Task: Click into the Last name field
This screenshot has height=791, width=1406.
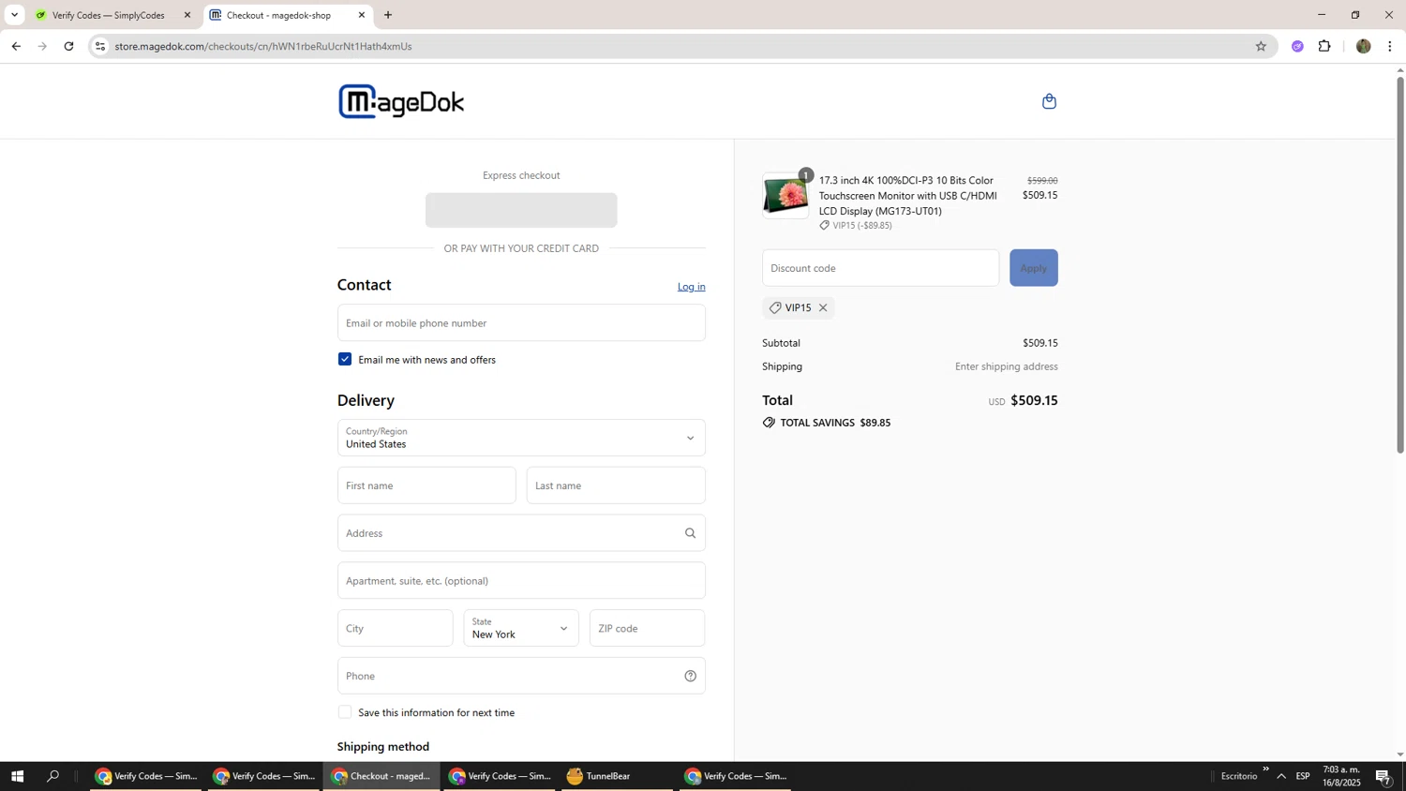Action: point(616,485)
